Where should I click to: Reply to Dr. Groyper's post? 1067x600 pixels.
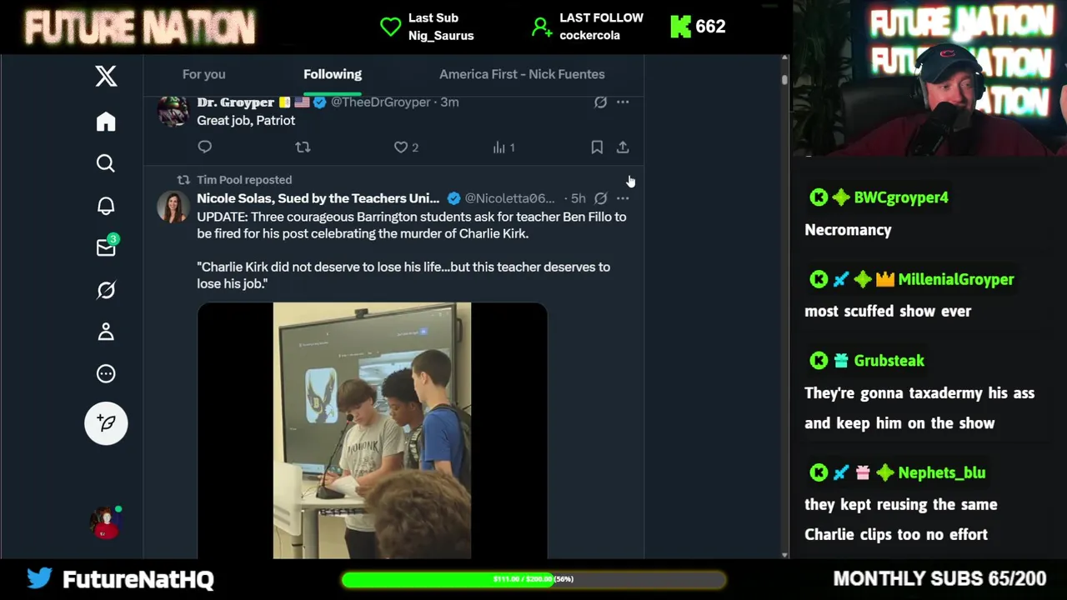(x=205, y=147)
